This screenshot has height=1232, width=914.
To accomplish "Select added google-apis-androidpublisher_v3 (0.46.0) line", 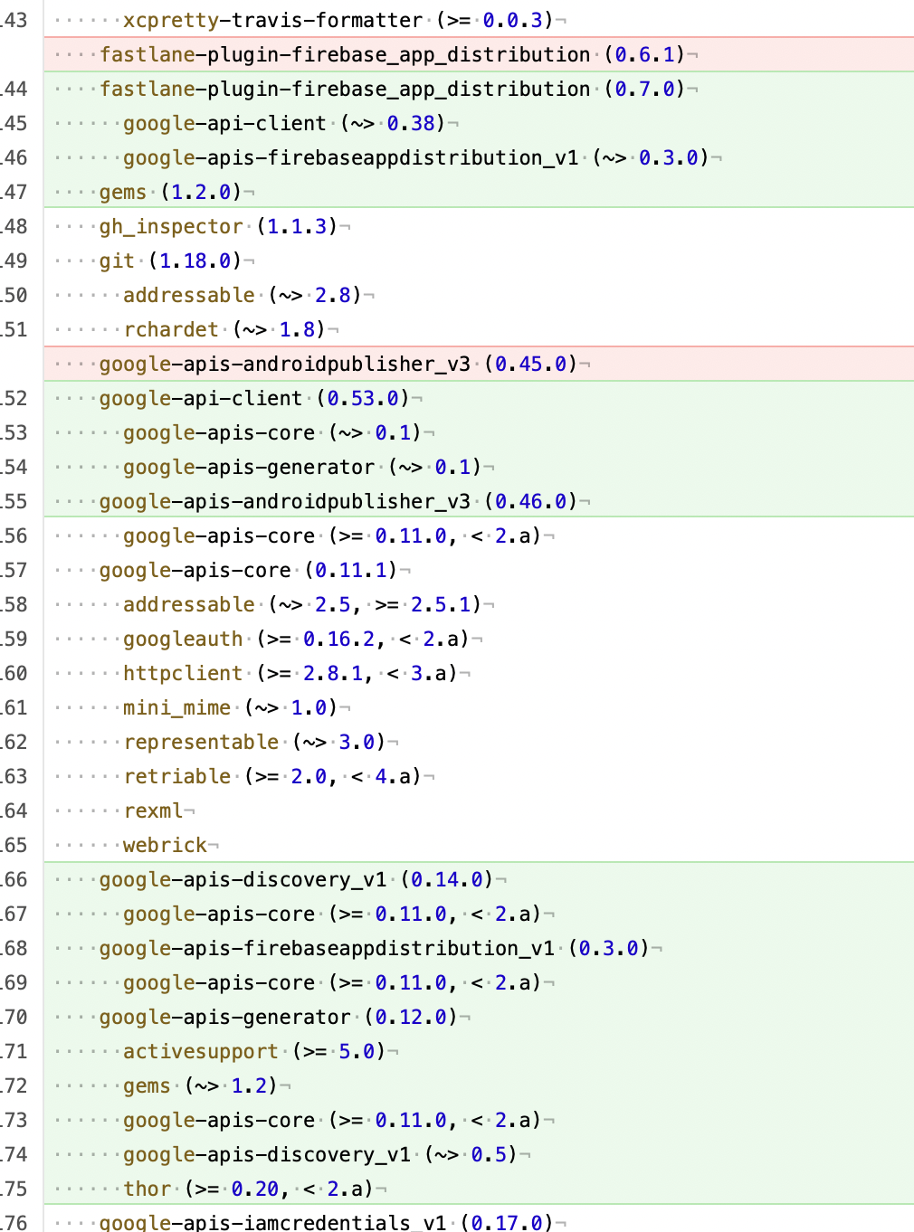I will [x=480, y=501].
